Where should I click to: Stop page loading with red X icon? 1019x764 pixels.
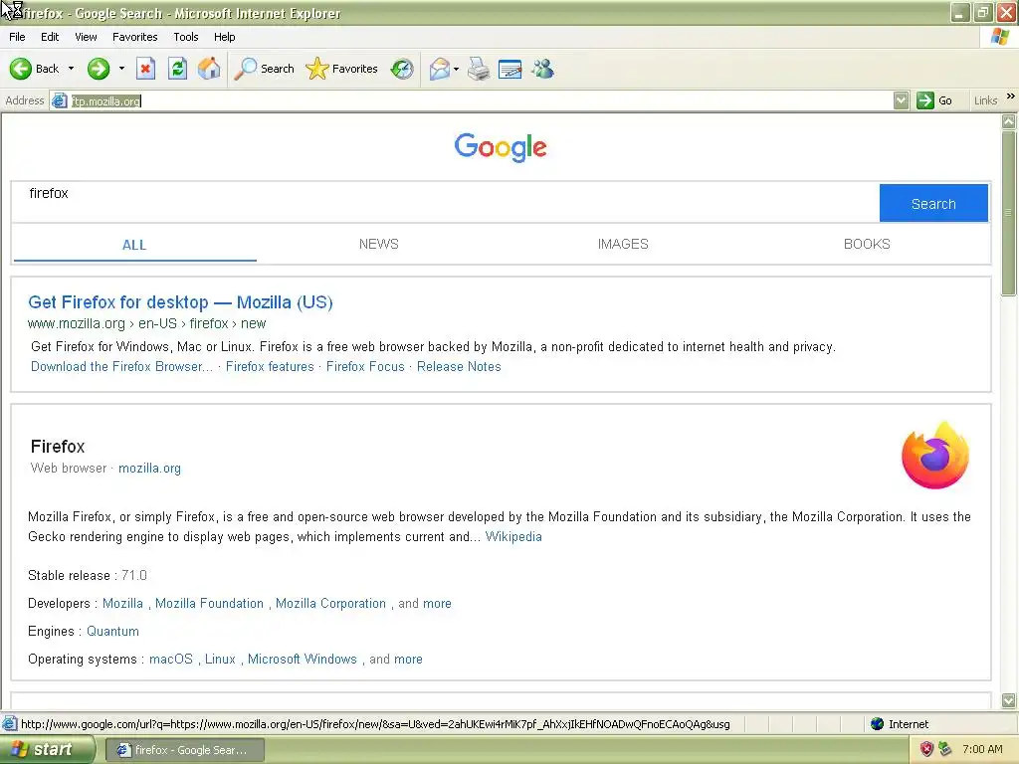[x=145, y=69]
